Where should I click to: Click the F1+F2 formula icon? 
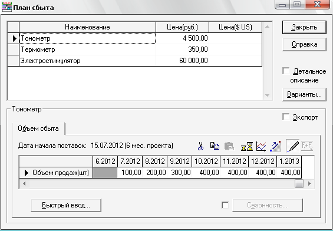click(x=307, y=146)
